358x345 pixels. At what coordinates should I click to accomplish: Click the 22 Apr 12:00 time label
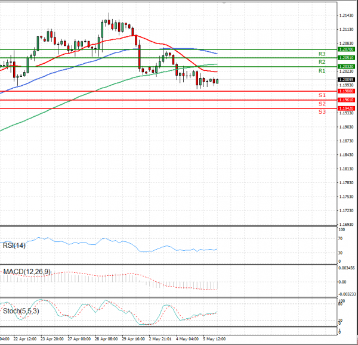pos(25,339)
